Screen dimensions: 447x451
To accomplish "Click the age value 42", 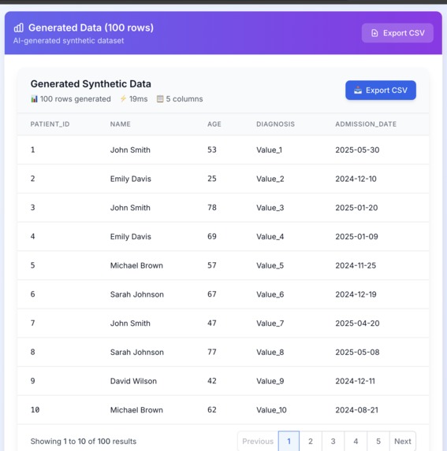I will pyautogui.click(x=212, y=381).
